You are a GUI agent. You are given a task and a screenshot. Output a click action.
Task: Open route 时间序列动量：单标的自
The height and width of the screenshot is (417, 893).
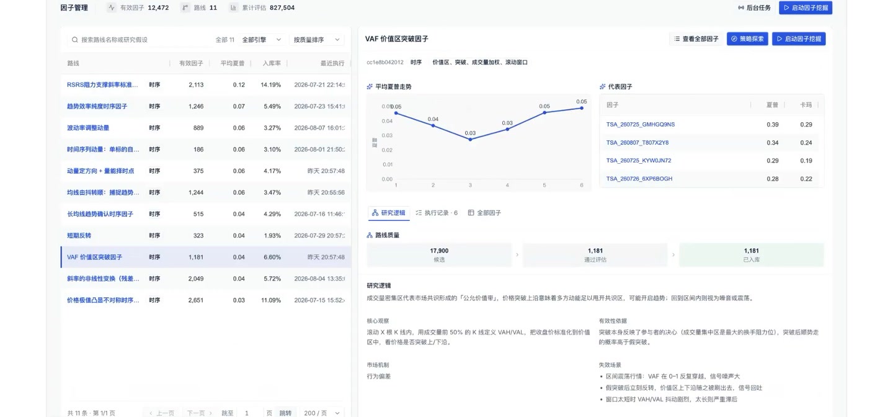(x=103, y=150)
